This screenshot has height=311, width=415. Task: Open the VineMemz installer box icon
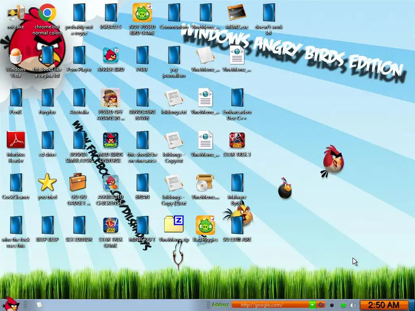point(205,183)
